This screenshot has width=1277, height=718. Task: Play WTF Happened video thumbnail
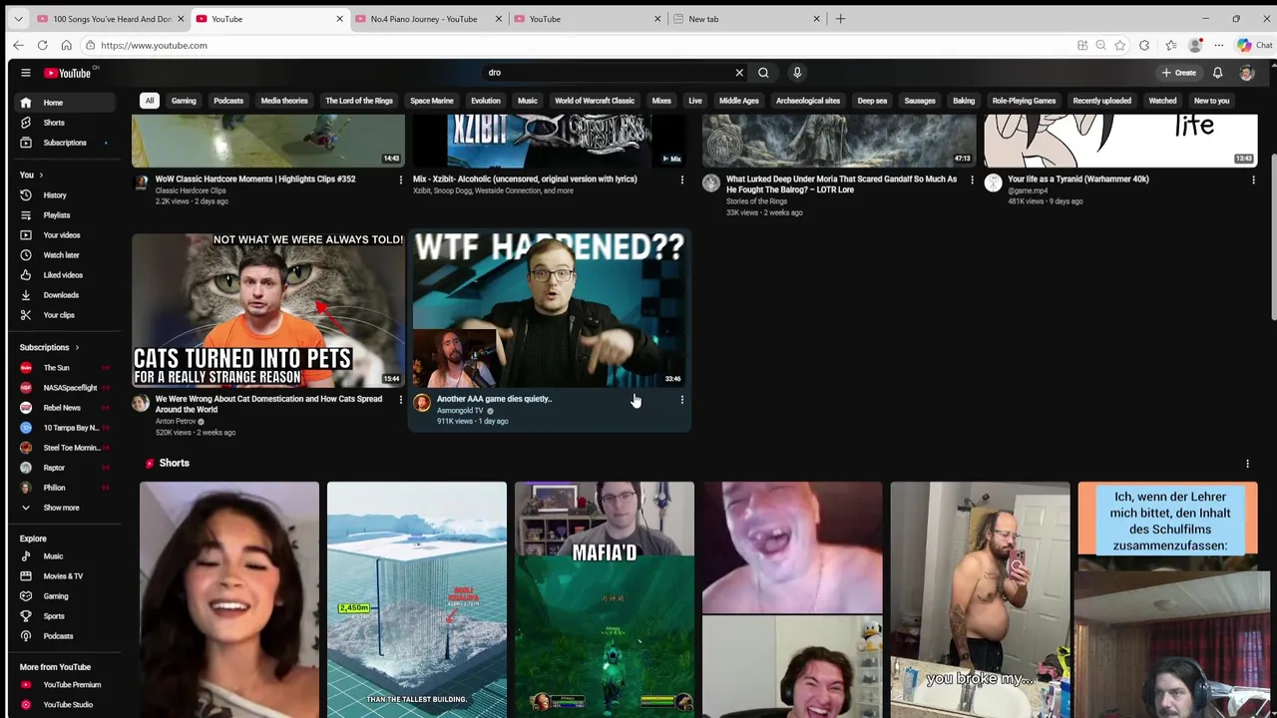pos(550,310)
